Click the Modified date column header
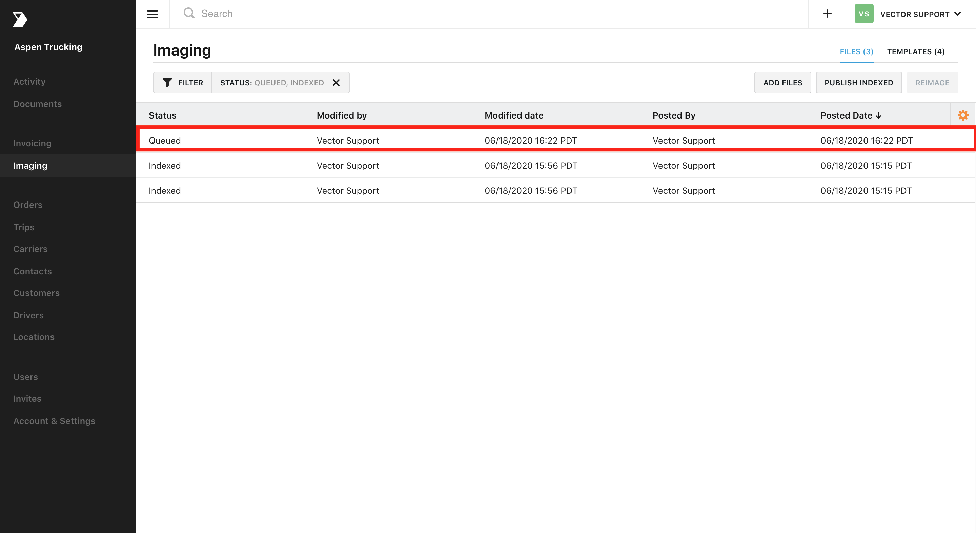This screenshot has width=976, height=533. [x=514, y=115]
